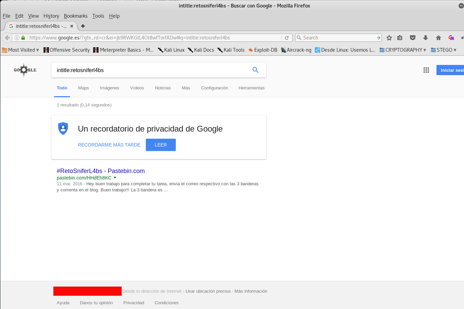Bookmark this page with the star icon
Screen dimensions: 464x309
(389, 38)
